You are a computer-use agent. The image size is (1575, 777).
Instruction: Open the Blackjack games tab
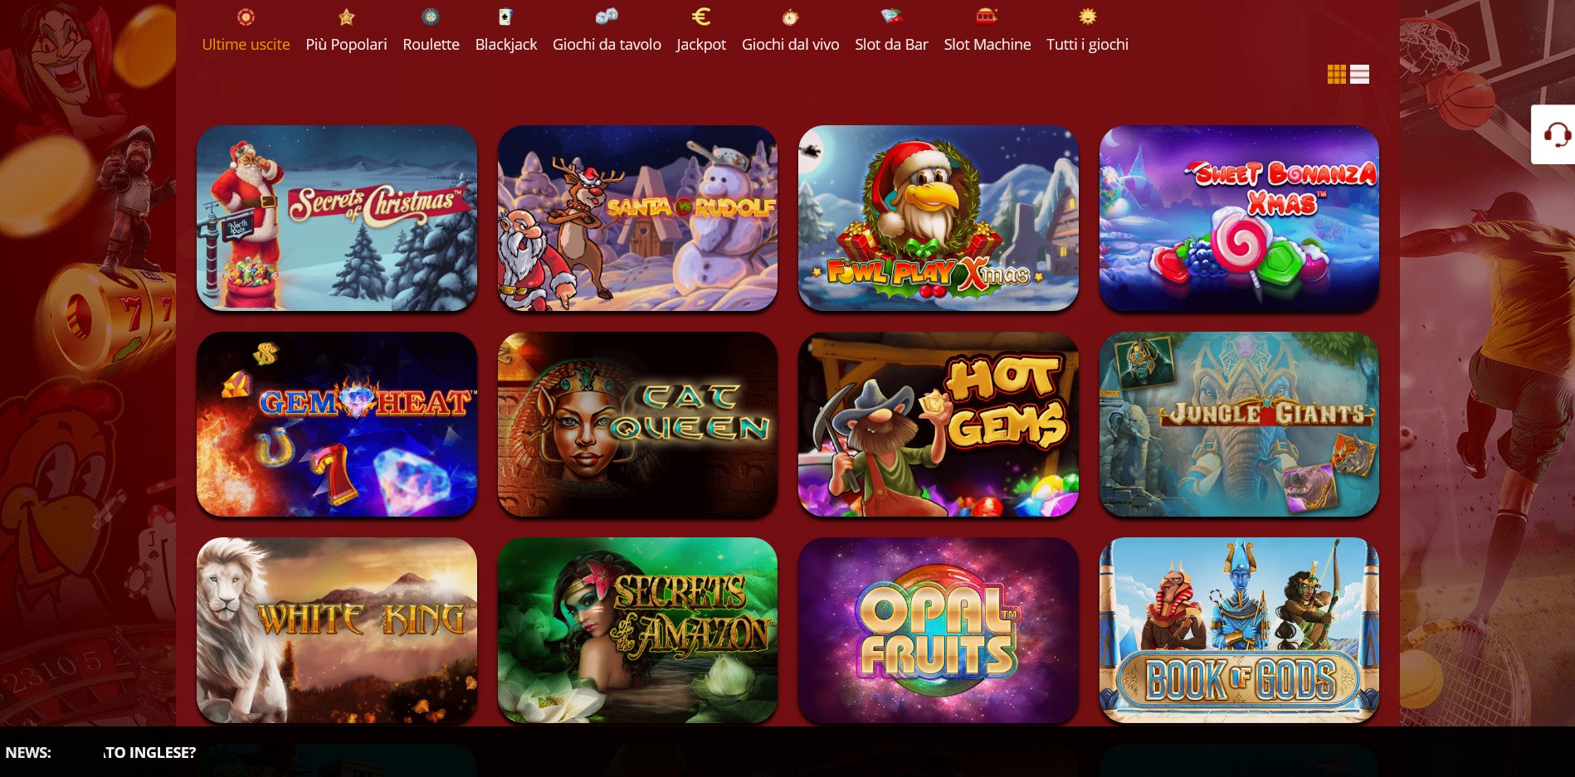click(505, 45)
